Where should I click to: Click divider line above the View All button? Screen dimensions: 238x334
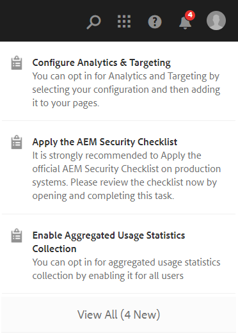click(x=118, y=294)
